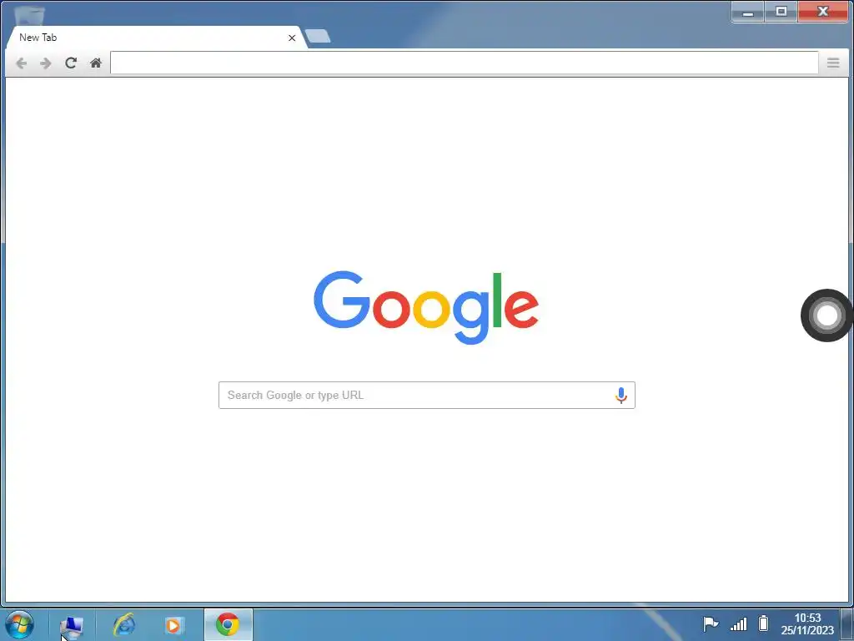The image size is (854, 641).
Task: Select the New Tab tab
Action: pos(155,38)
